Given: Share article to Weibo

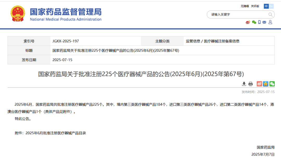Looking at the screenshot, I should click(259, 84).
